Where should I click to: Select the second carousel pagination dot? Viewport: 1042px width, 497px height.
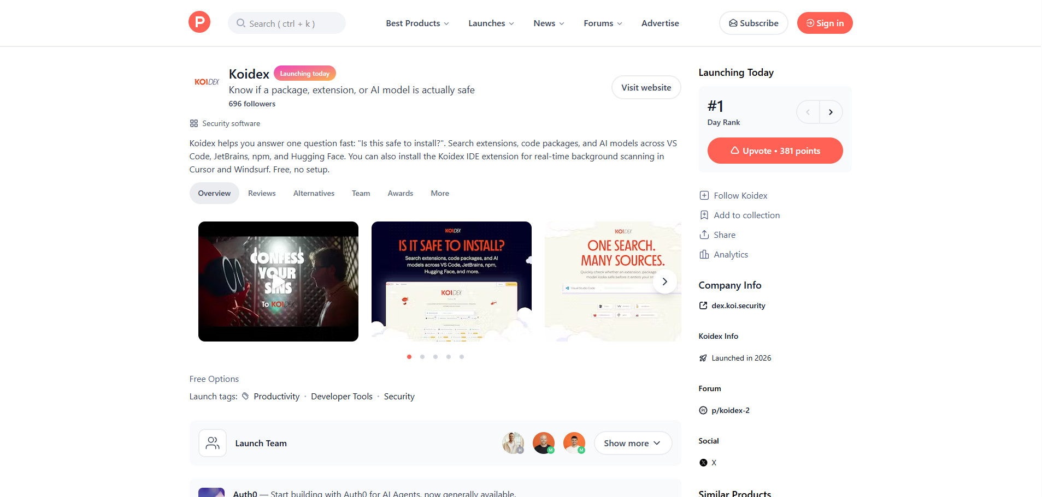click(x=422, y=357)
